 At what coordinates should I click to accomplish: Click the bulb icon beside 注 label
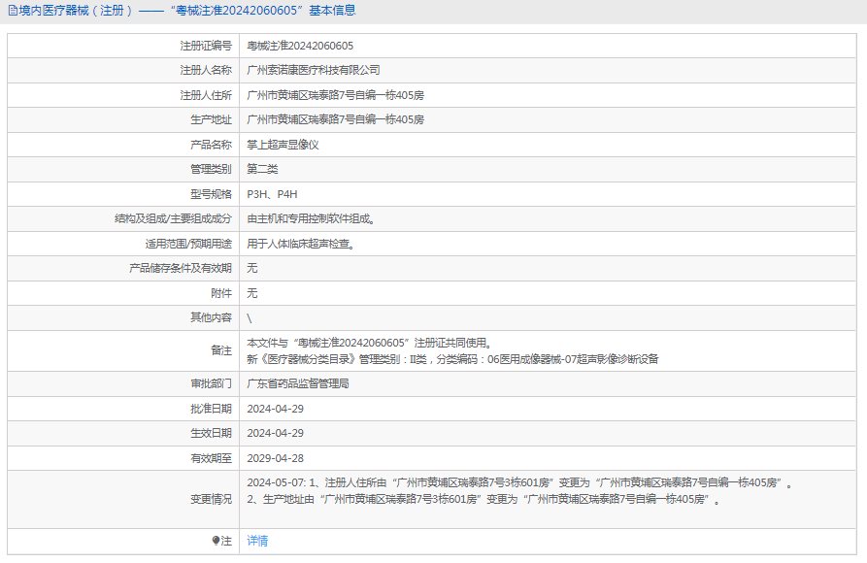click(216, 541)
